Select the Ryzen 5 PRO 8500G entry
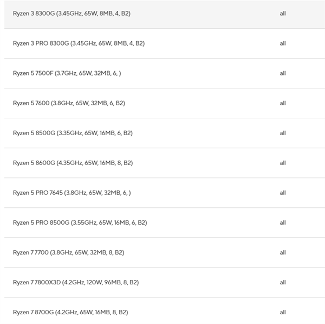Viewport: 325px width, 324px height. pos(80,223)
